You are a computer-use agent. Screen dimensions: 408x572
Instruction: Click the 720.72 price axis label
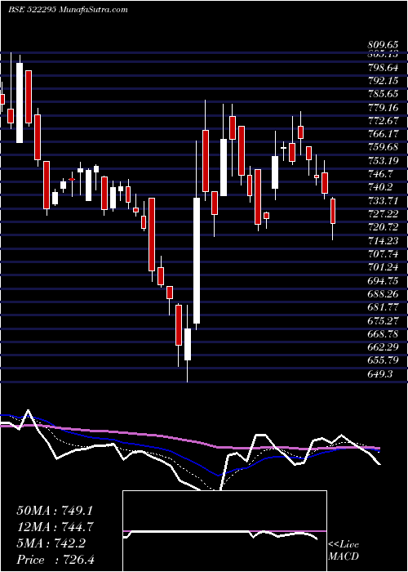click(383, 227)
